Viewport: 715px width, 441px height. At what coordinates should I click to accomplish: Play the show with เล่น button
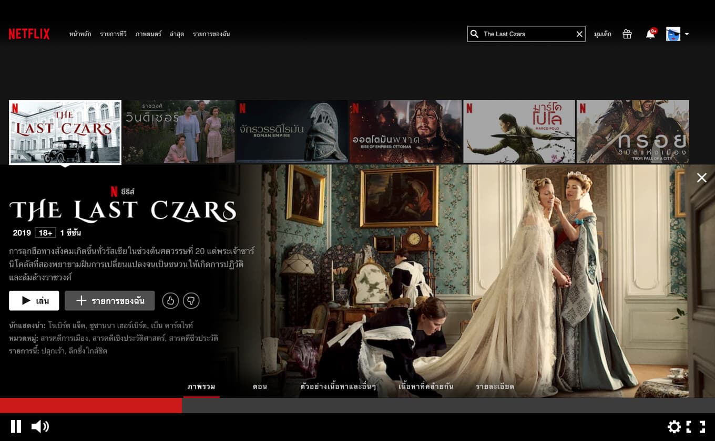(x=34, y=301)
